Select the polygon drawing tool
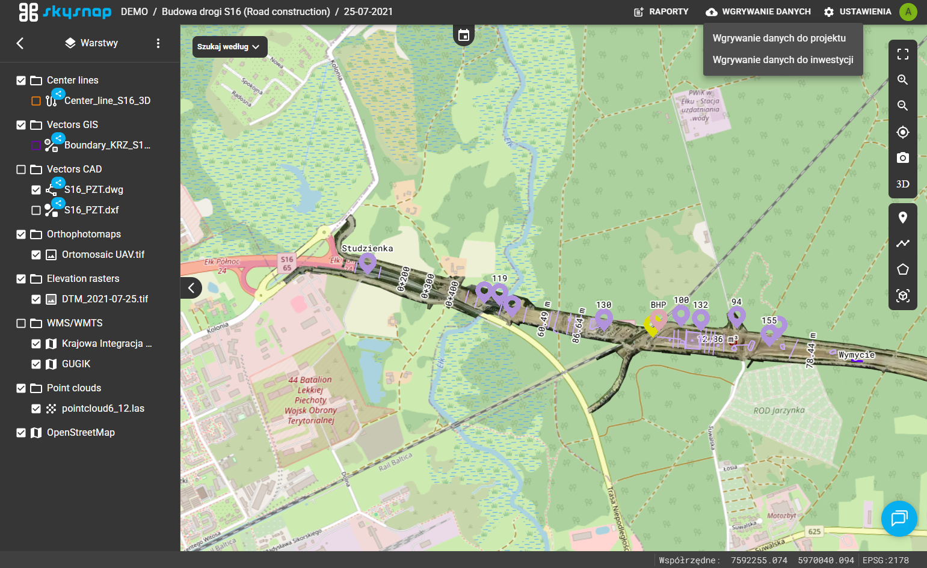The height and width of the screenshot is (568, 927). 902,269
